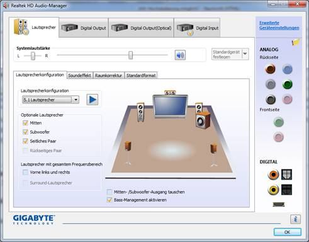Open the information icon button
Screen dimensions: 309x242
(295, 219)
